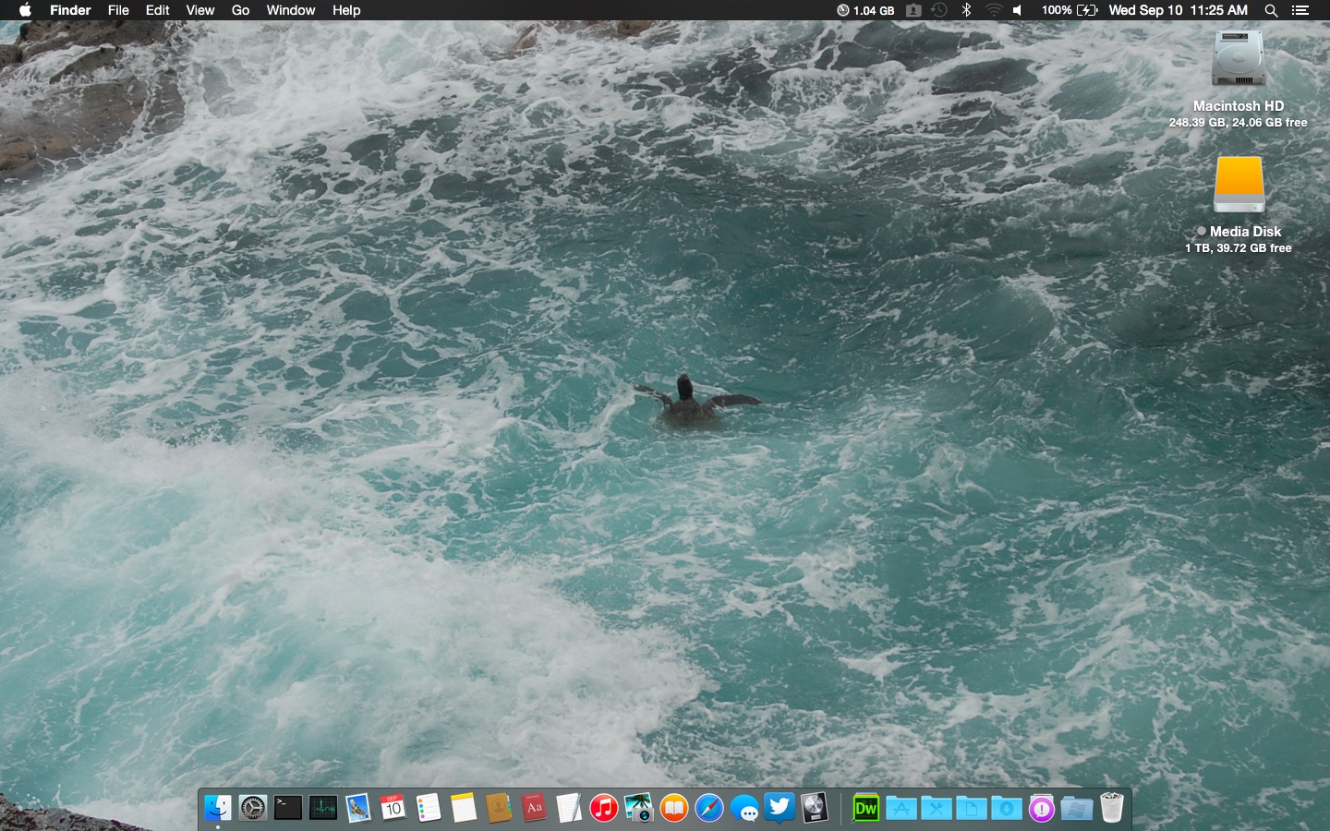Image resolution: width=1330 pixels, height=831 pixels.
Task: Open Terminal from the Dock
Action: coord(288,809)
